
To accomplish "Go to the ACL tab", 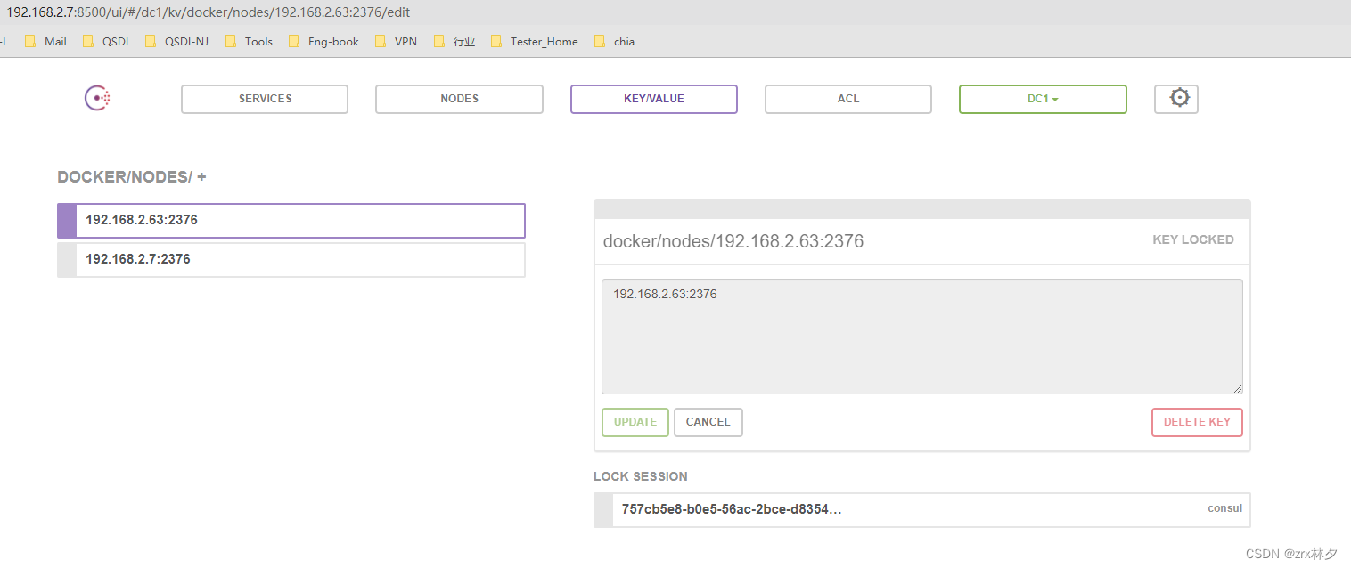I will point(847,99).
